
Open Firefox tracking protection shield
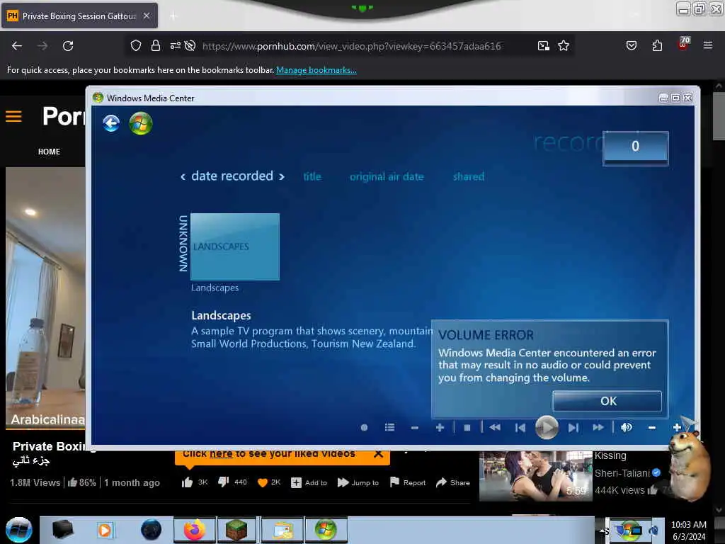click(x=135, y=46)
